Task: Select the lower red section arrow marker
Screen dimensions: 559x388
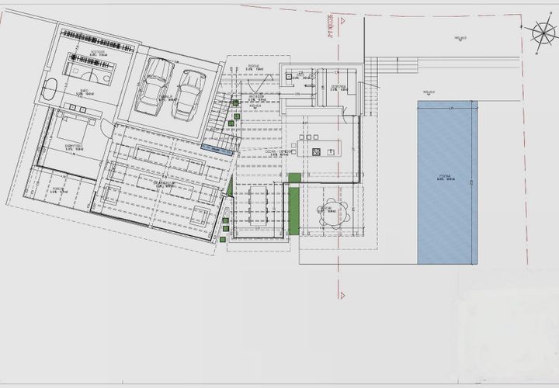Action: (x=343, y=296)
